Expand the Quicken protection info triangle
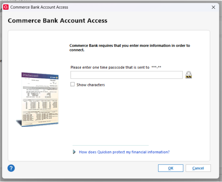Viewport: 222px width, 182px height. (74, 152)
